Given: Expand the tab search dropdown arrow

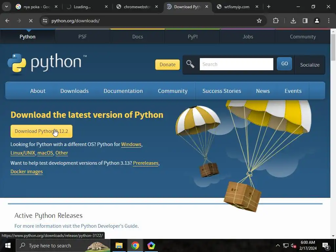Looking at the screenshot, I should coord(7,7).
